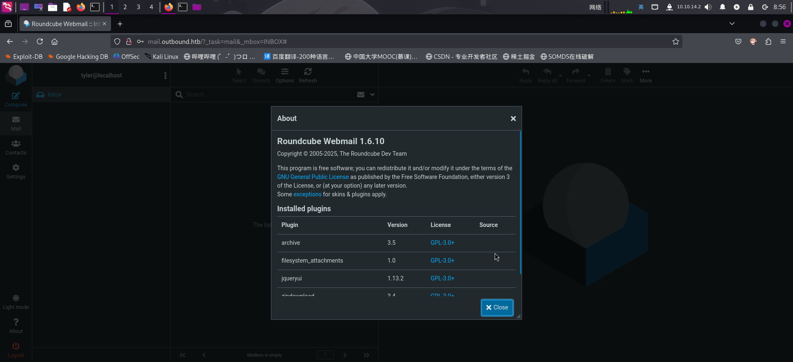793x362 pixels.
Task: Switch to workspace 2 in the panel
Action: pos(125,7)
